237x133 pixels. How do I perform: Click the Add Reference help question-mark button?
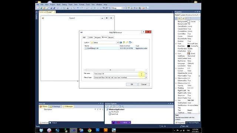point(143,32)
